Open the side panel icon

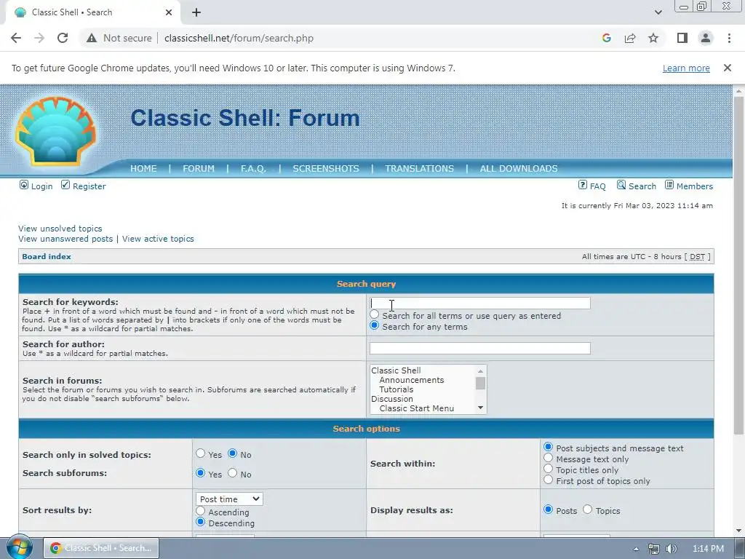pyautogui.click(x=682, y=38)
